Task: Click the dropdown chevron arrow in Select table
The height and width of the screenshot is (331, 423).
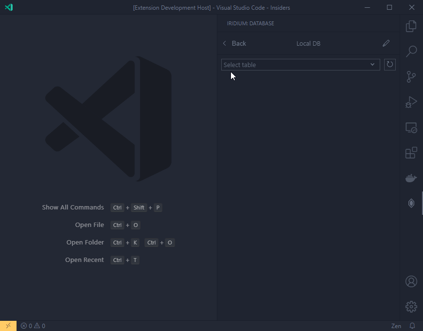Action: coord(372,65)
